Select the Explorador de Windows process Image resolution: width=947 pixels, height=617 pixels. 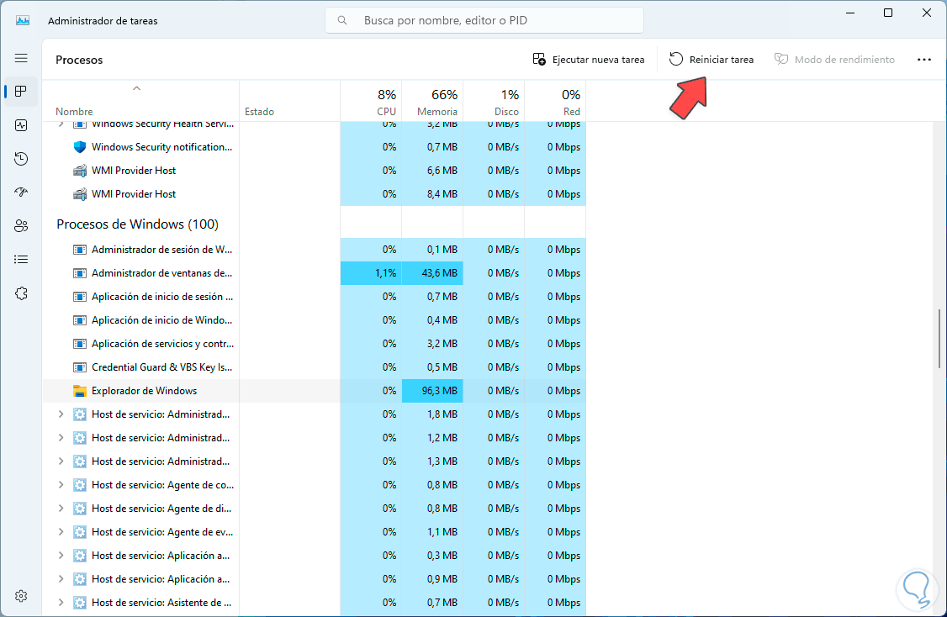click(x=314, y=391)
